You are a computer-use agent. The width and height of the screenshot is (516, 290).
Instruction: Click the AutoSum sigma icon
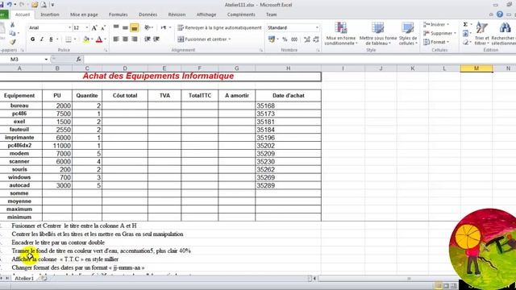tap(466, 25)
